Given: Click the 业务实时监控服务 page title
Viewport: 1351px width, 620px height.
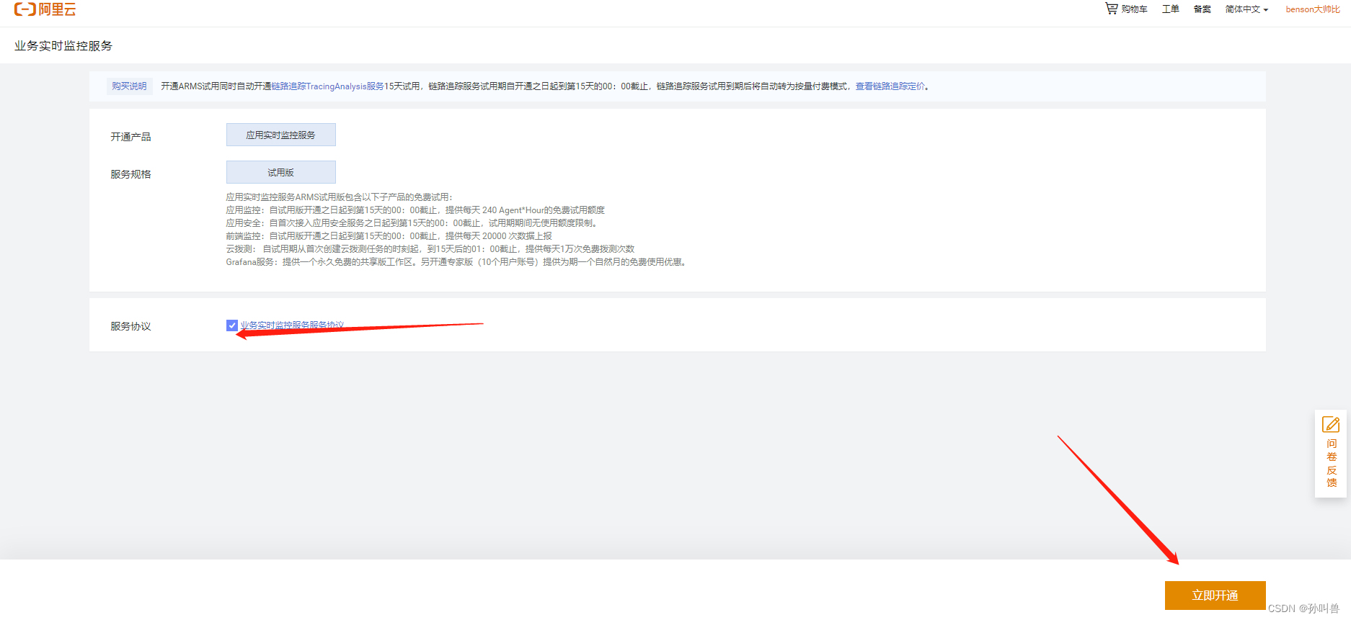Looking at the screenshot, I should point(63,45).
